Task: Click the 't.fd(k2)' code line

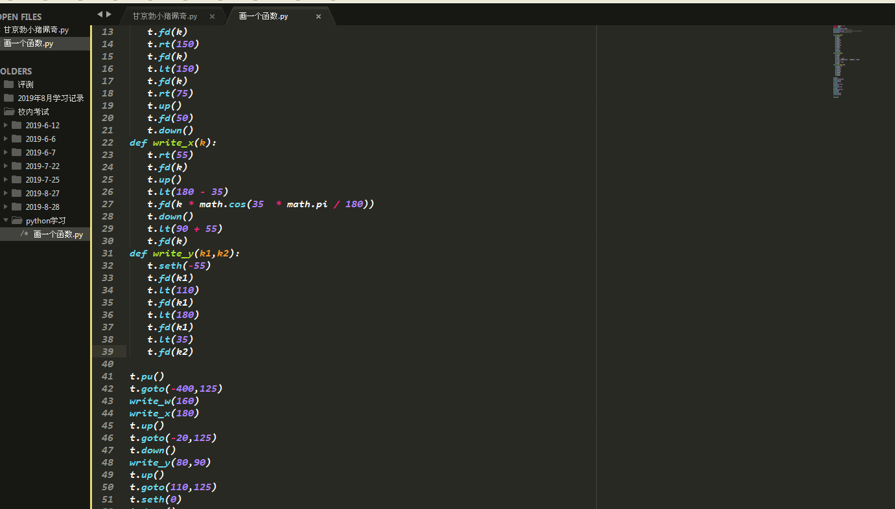Action: pos(170,352)
